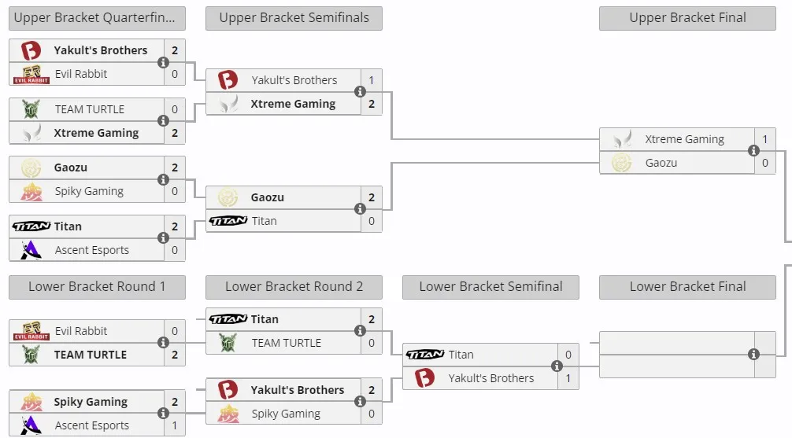Show details for Upper Bracket Final match info icon

pos(753,150)
